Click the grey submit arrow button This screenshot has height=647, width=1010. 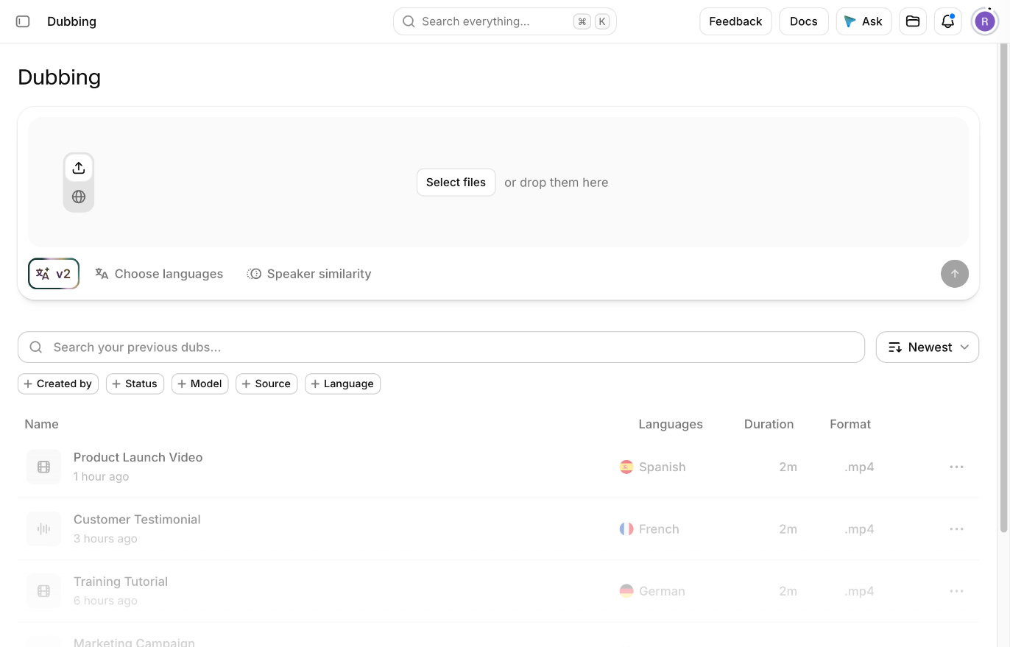(x=955, y=274)
